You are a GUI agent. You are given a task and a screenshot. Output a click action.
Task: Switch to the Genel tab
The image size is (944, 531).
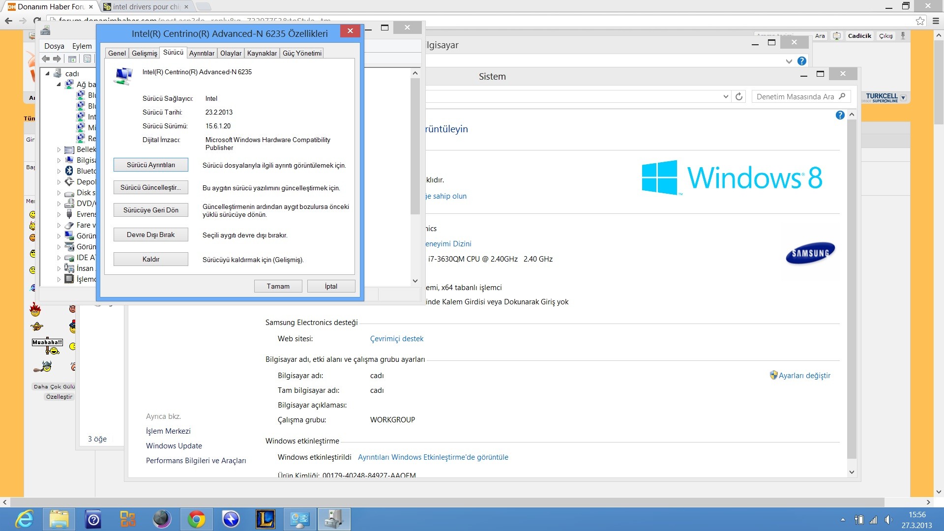[x=117, y=53]
